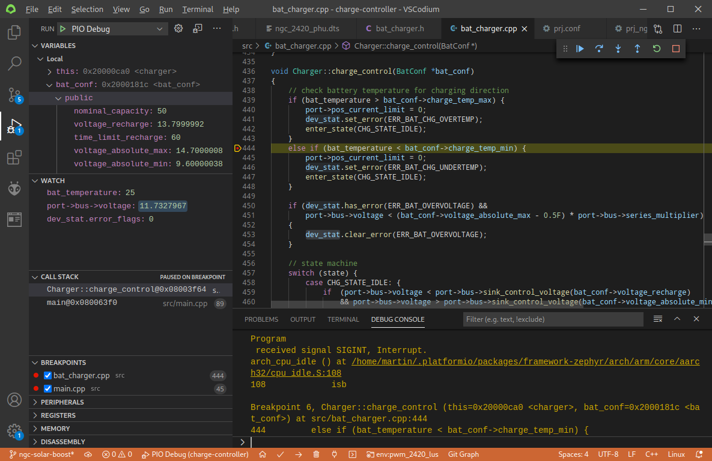712x461 pixels.
Task: Continue execution in debug toolbar
Action: click(580, 49)
